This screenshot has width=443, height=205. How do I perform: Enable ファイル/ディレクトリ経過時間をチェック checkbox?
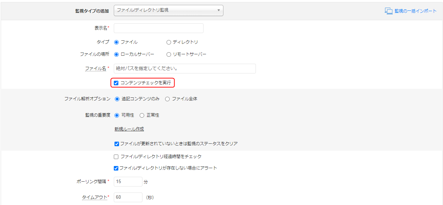116,157
